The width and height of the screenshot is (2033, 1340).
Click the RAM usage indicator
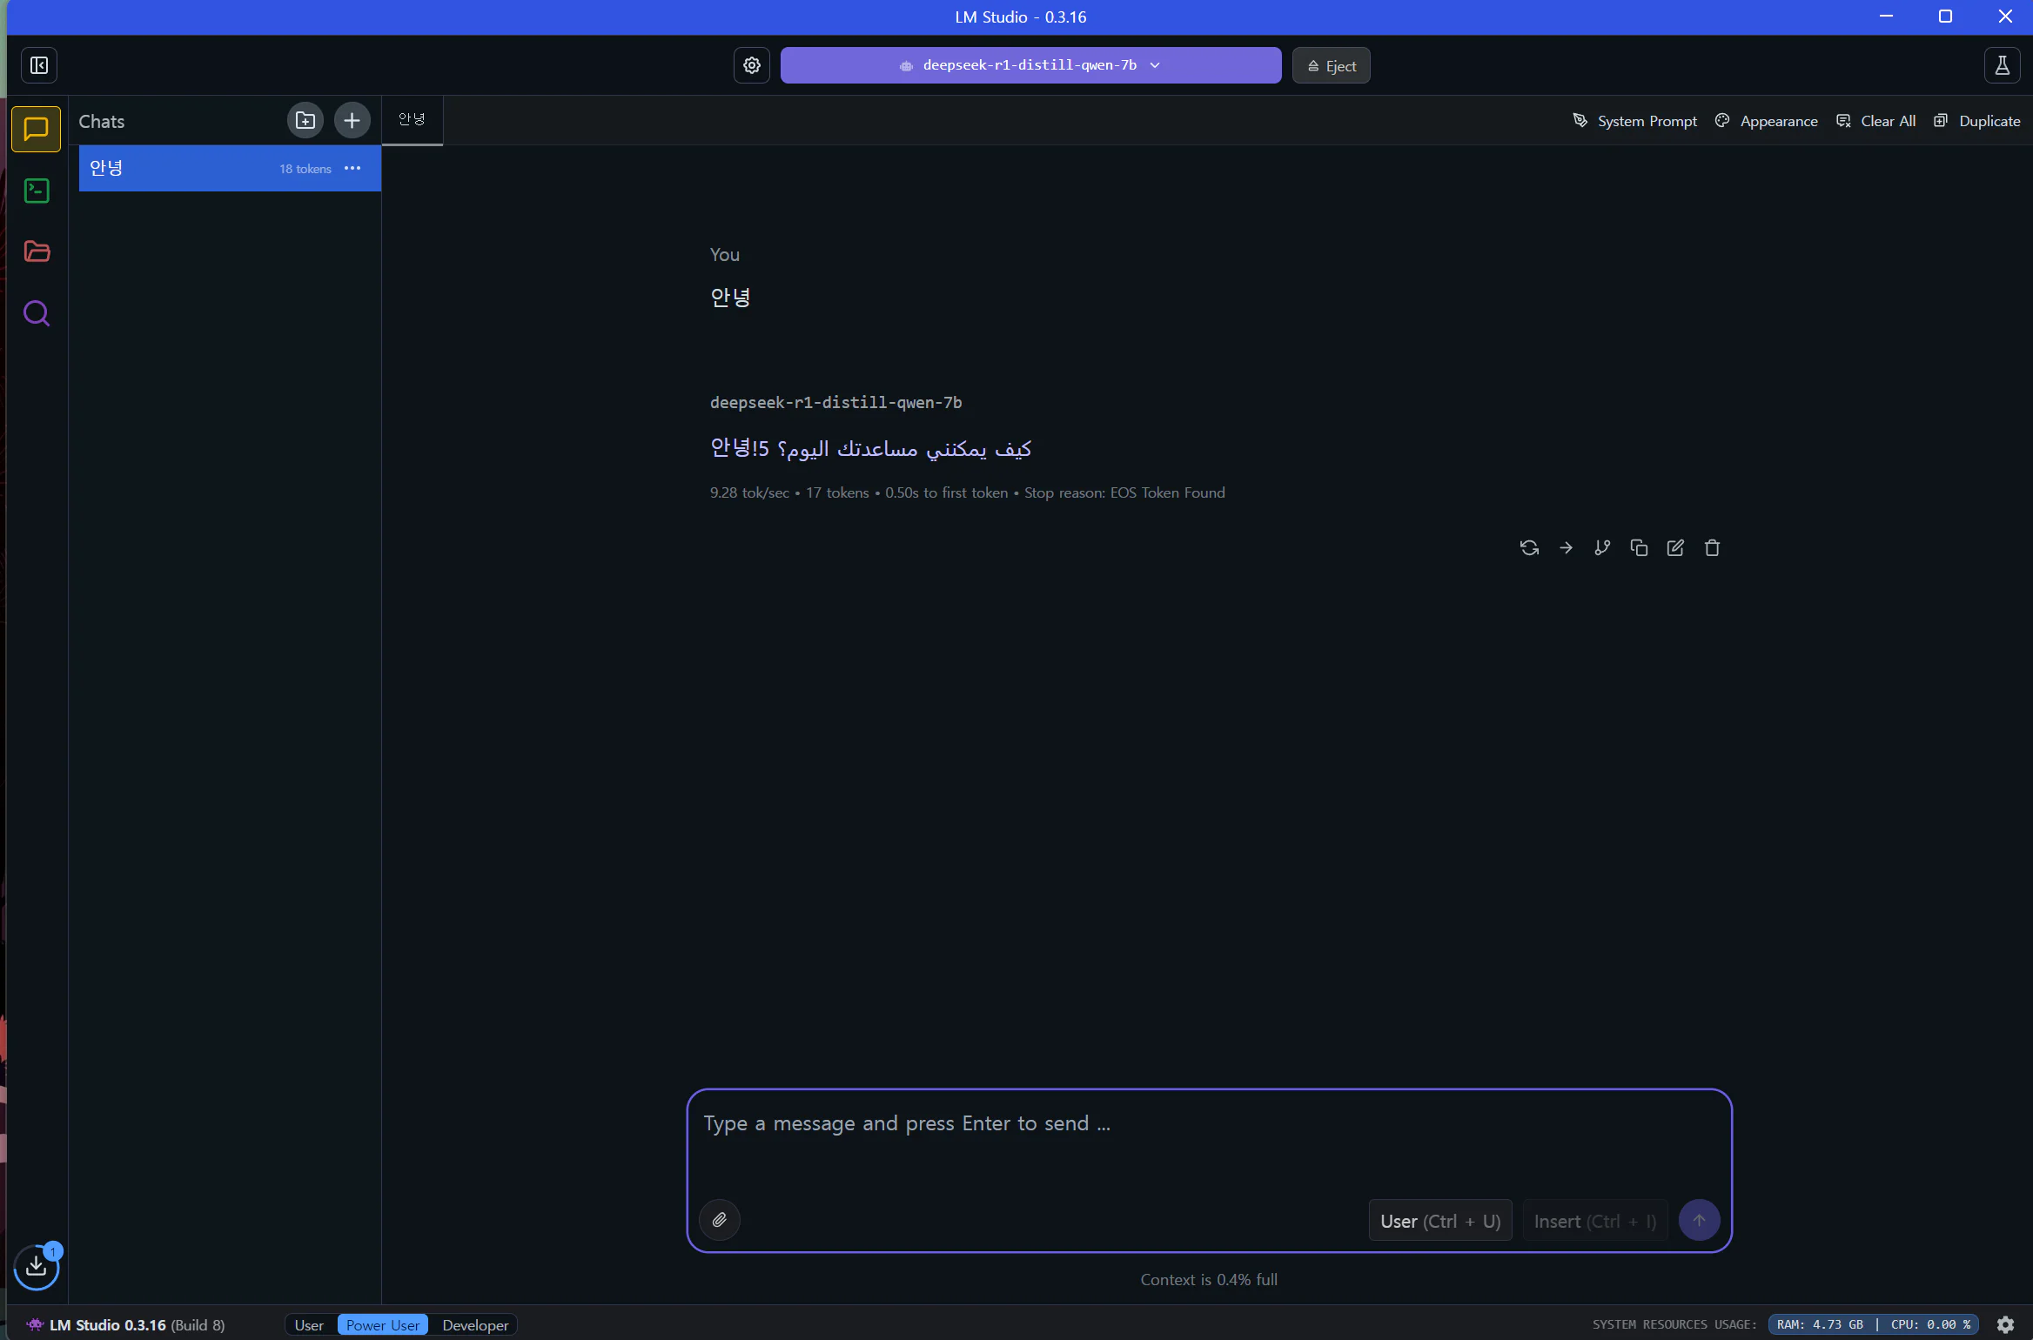(1820, 1324)
